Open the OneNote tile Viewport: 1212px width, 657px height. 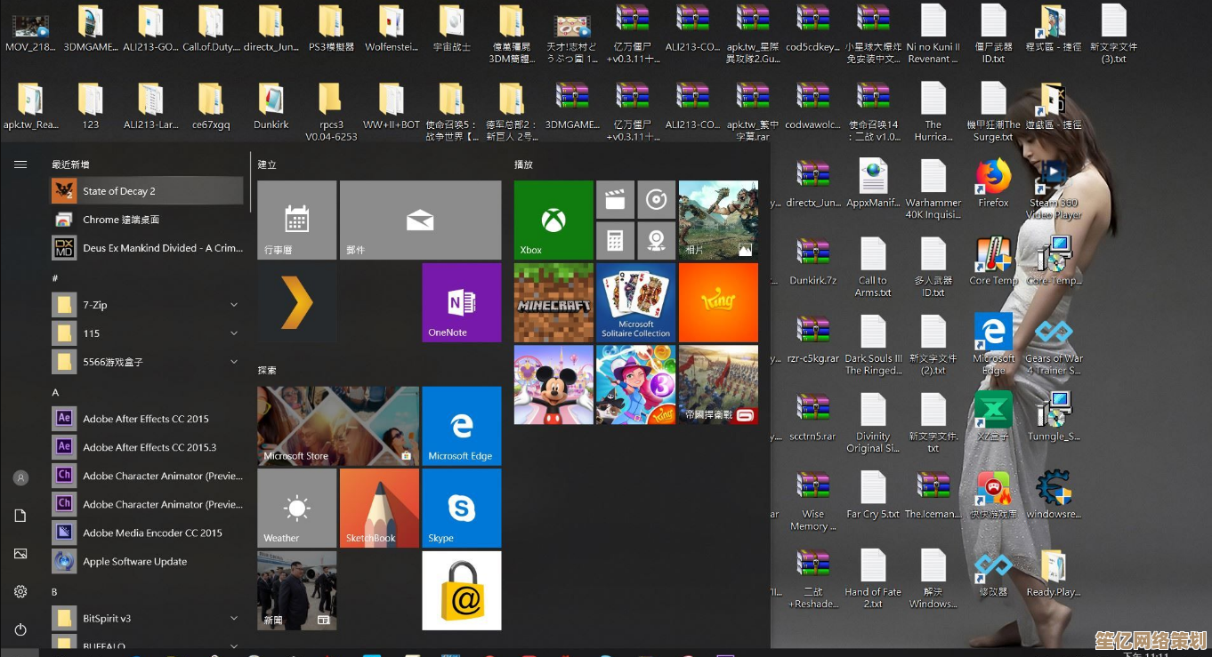pos(461,302)
